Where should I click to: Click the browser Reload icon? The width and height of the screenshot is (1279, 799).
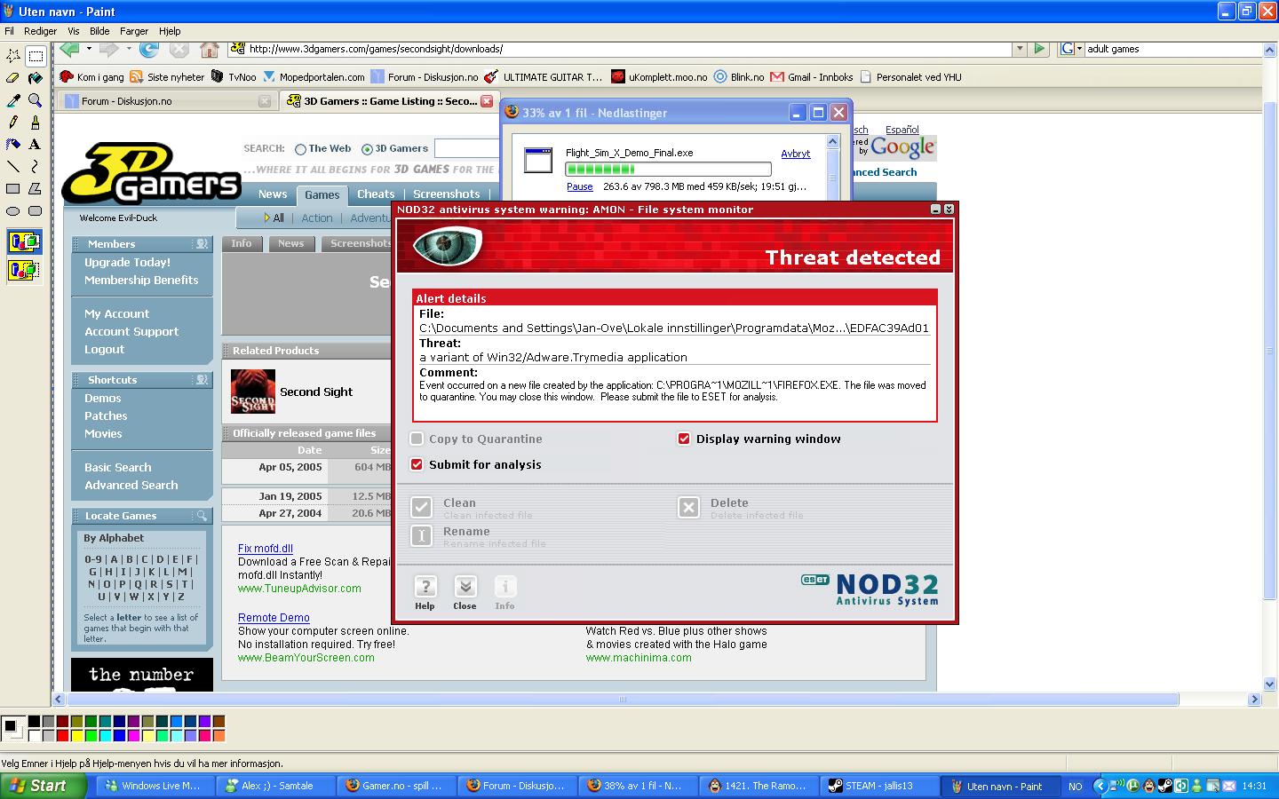[149, 49]
